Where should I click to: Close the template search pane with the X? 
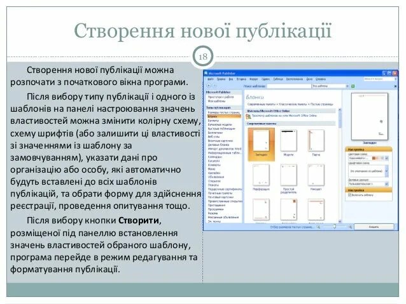395,86
